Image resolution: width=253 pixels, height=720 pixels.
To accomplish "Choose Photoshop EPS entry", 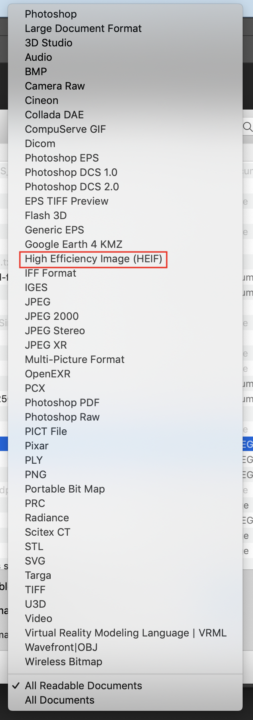I will [61, 158].
